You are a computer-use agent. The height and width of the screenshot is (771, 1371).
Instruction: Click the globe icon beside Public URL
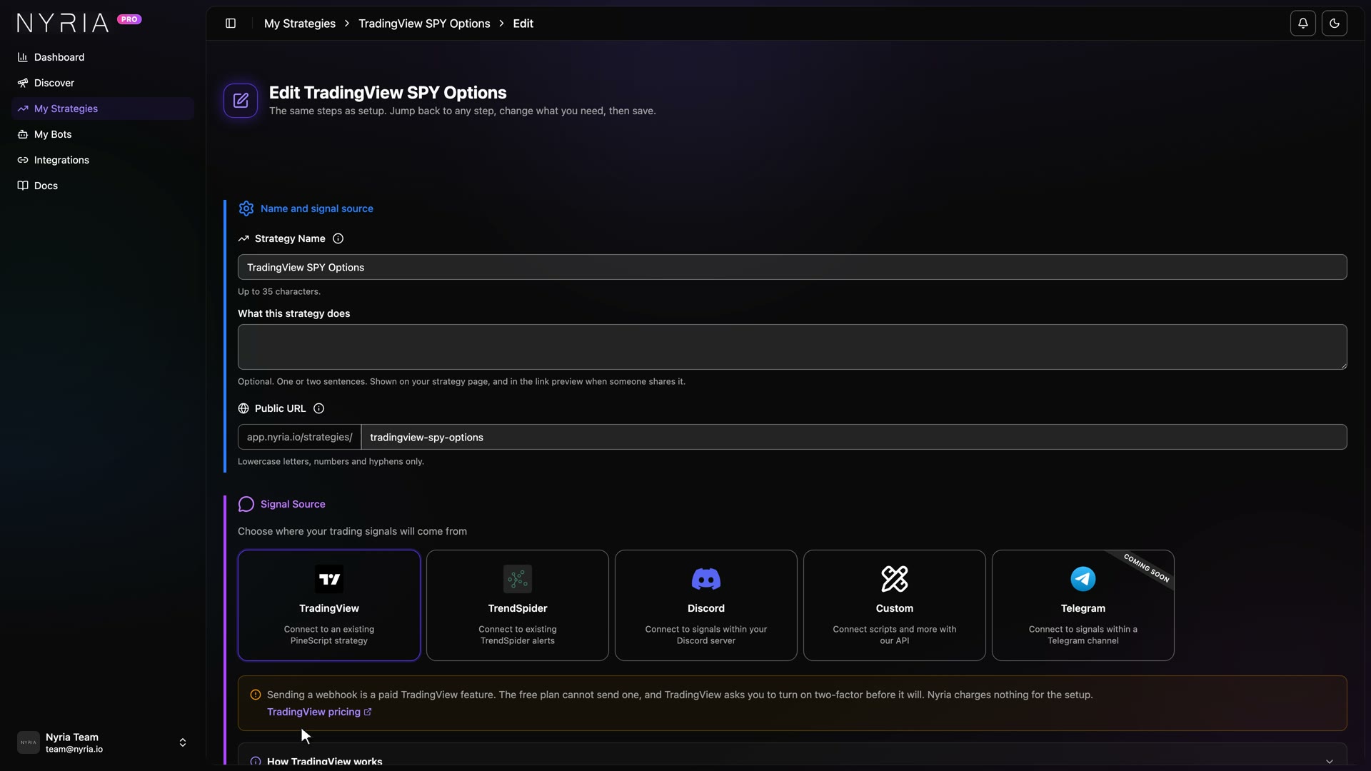coord(243,408)
